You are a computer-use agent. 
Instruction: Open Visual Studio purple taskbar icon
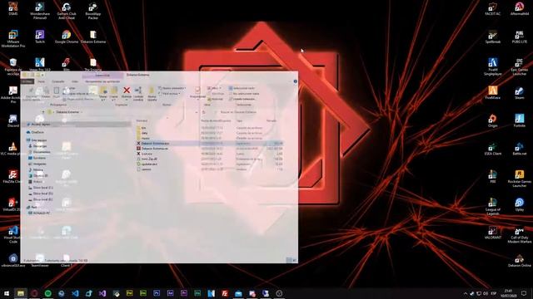point(102,293)
